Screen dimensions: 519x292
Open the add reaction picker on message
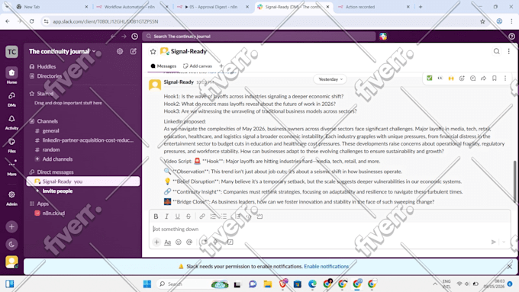pos(462,79)
